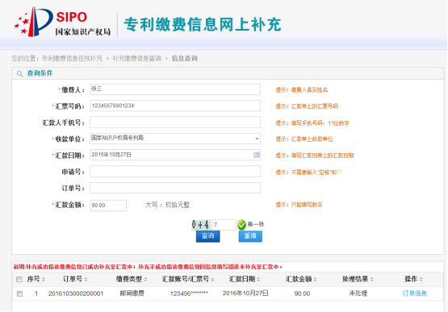448x312 pixels.
Task: Click order number 2016103000200001
Action: (x=76, y=293)
